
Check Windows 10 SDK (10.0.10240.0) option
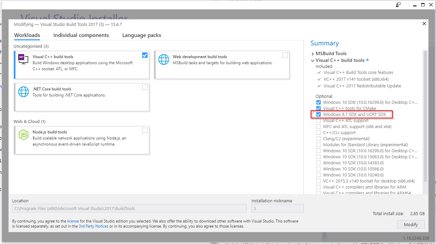(318, 175)
